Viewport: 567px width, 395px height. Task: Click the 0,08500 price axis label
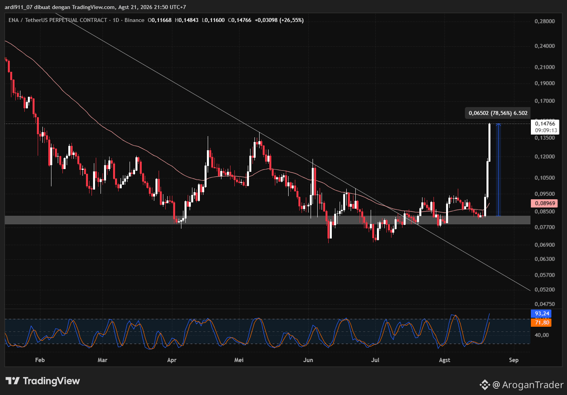[545, 211]
